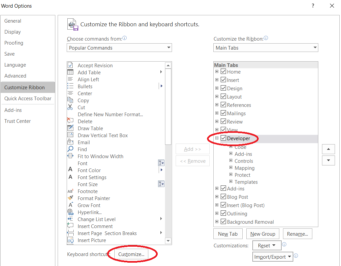Expand the Mapping group
The image size is (341, 266).
pos(231,168)
